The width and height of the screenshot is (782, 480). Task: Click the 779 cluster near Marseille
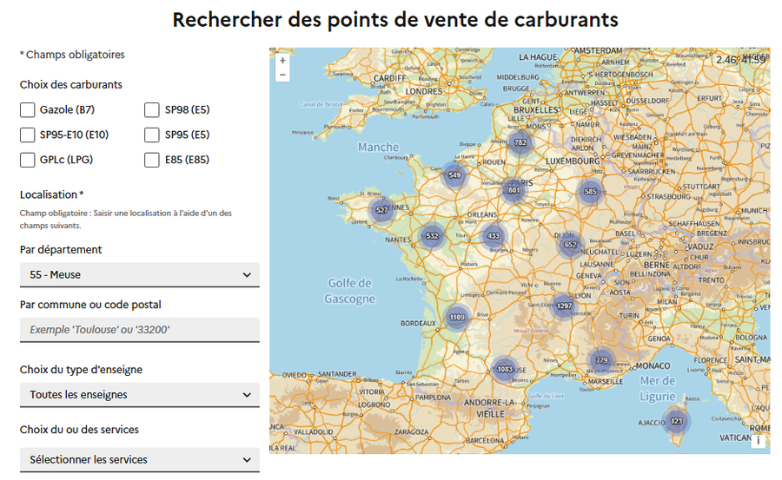click(x=601, y=360)
